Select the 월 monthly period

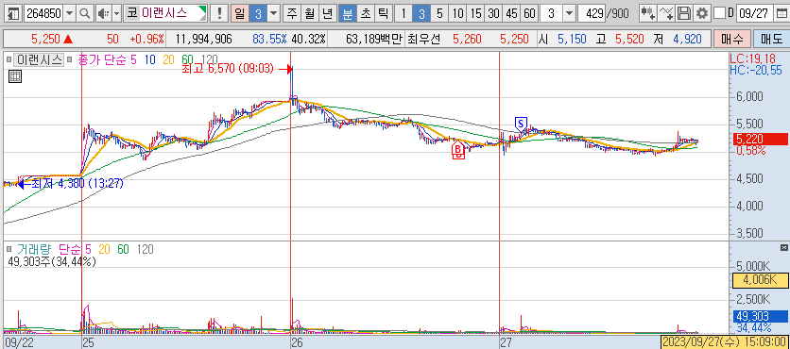tap(309, 13)
